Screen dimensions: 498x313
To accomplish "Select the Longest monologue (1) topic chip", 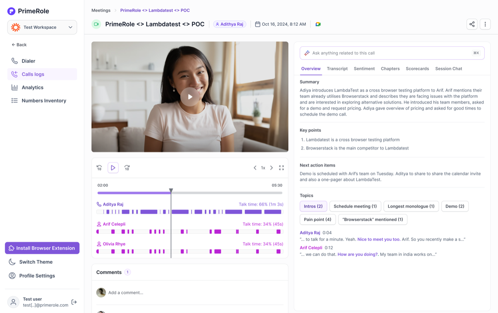I will click(411, 206).
